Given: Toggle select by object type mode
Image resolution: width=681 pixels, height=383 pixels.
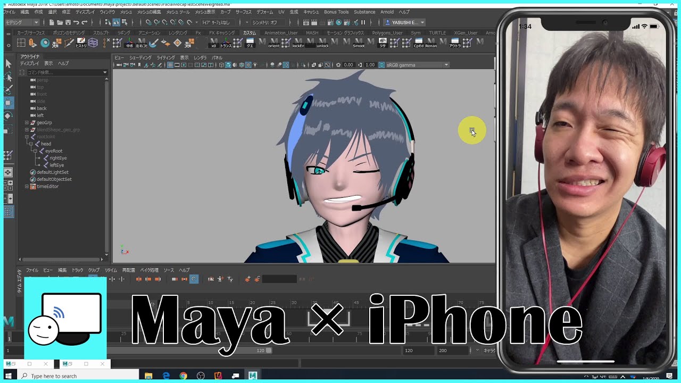Looking at the screenshot, I should click(115, 22).
